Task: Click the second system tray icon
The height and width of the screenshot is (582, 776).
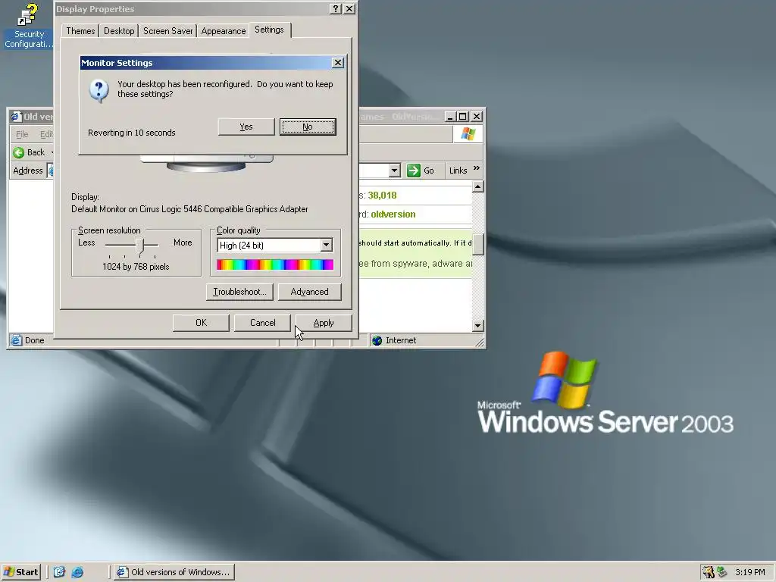Action: point(721,572)
